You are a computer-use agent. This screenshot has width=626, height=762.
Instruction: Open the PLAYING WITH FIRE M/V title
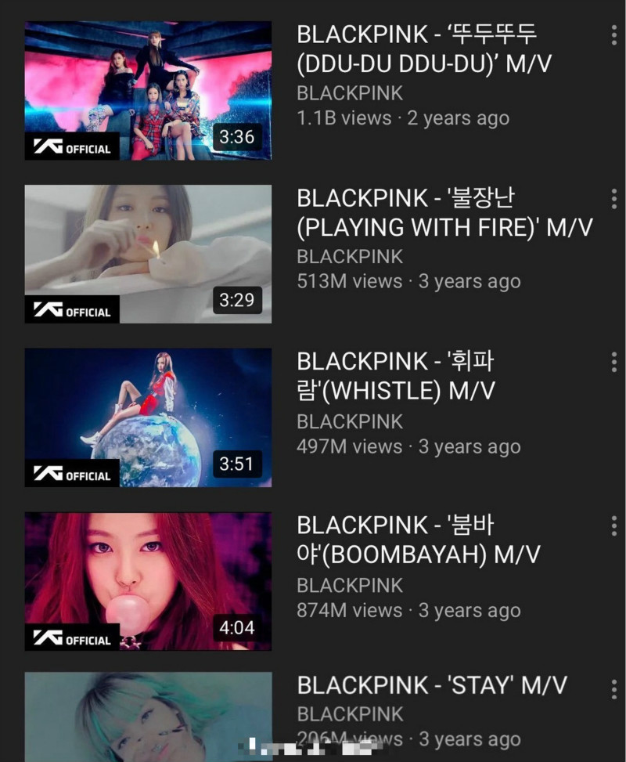(445, 213)
